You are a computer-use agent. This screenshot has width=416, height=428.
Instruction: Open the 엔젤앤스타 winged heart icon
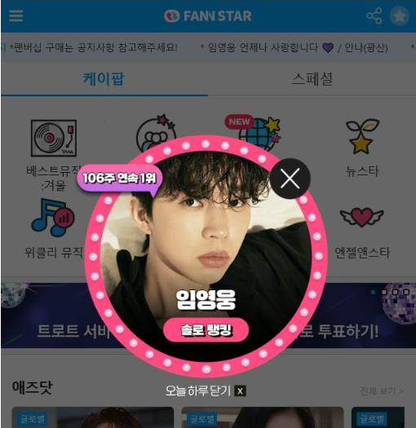coord(361,217)
